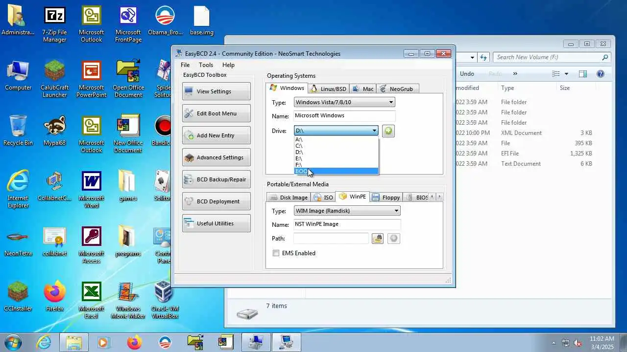Choose E:\ in the drive list
Screen dimensions: 627x352
[x=336, y=158]
